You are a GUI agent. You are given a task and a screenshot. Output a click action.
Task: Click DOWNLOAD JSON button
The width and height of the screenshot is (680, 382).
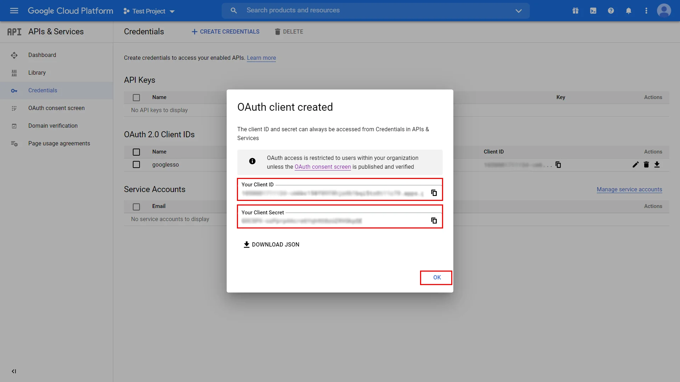tap(272, 245)
